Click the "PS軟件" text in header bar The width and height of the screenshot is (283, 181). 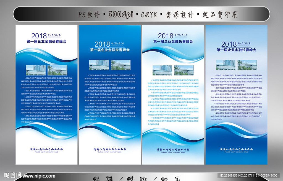pyautogui.click(x=89, y=14)
